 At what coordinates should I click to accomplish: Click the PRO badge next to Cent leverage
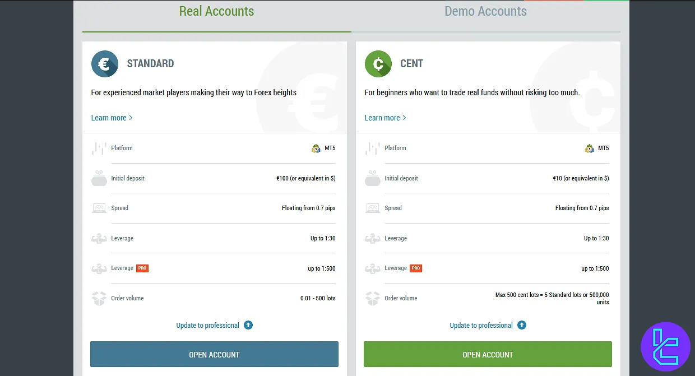[416, 268]
